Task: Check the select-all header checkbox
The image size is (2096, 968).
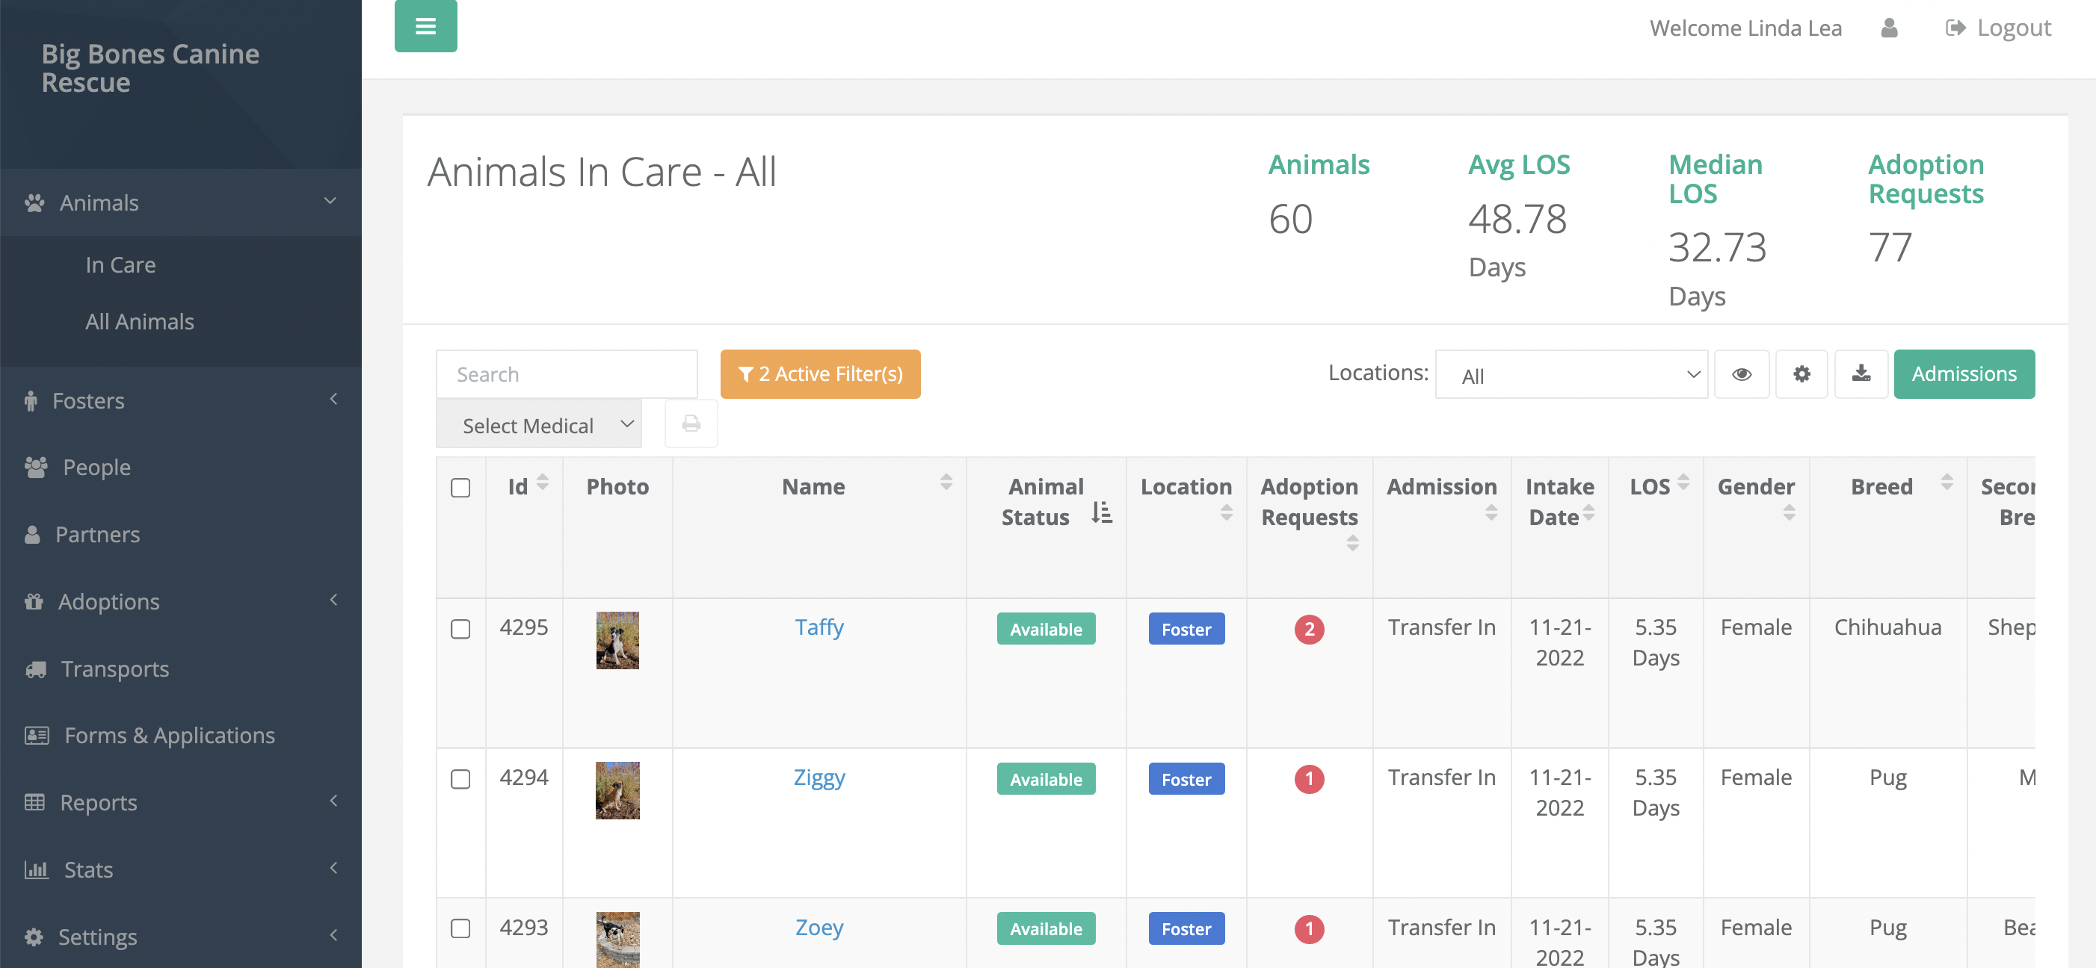Action: (x=460, y=487)
